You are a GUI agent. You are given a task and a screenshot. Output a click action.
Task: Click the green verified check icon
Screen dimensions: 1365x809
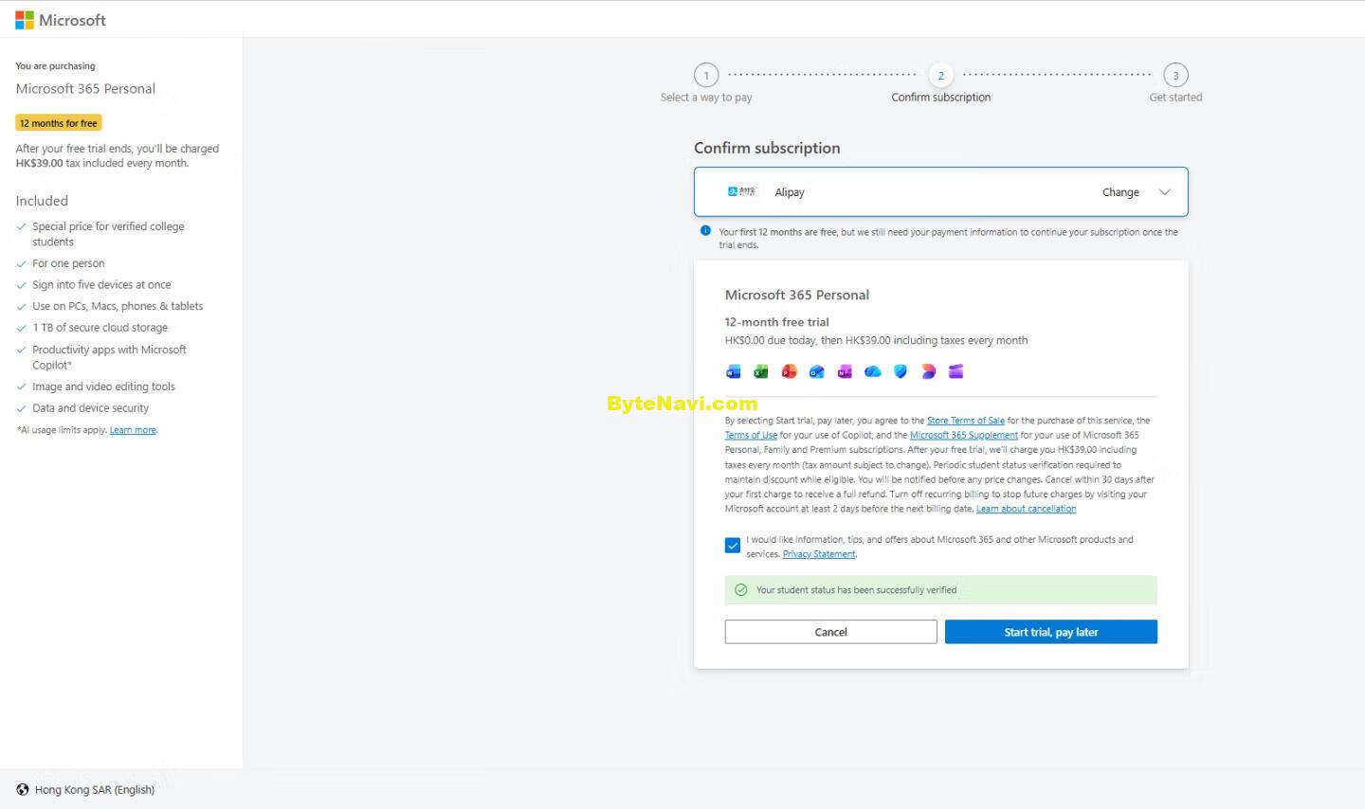coord(741,589)
